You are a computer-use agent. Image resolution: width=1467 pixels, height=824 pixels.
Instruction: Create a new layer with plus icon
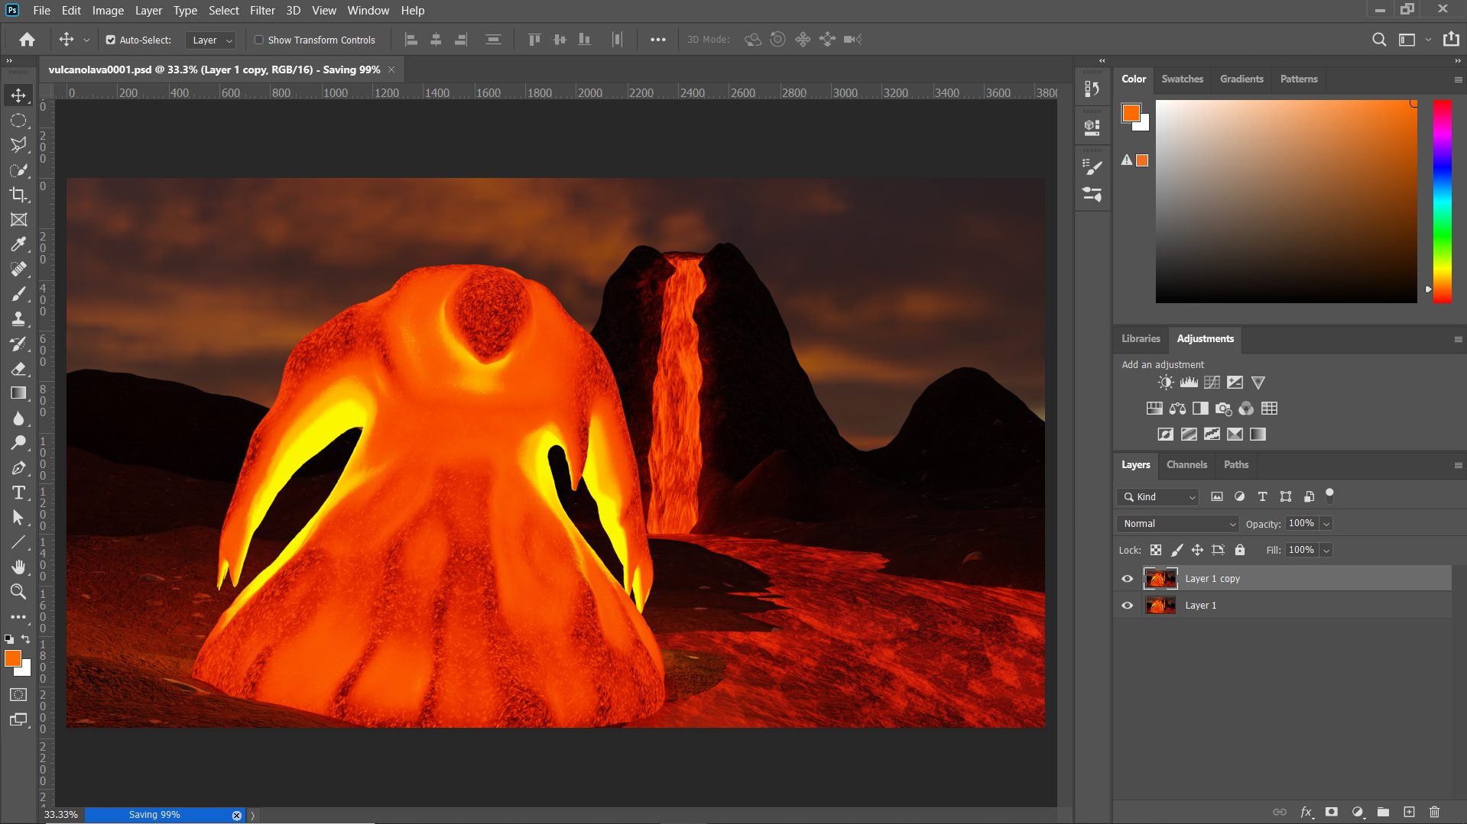[1409, 812]
